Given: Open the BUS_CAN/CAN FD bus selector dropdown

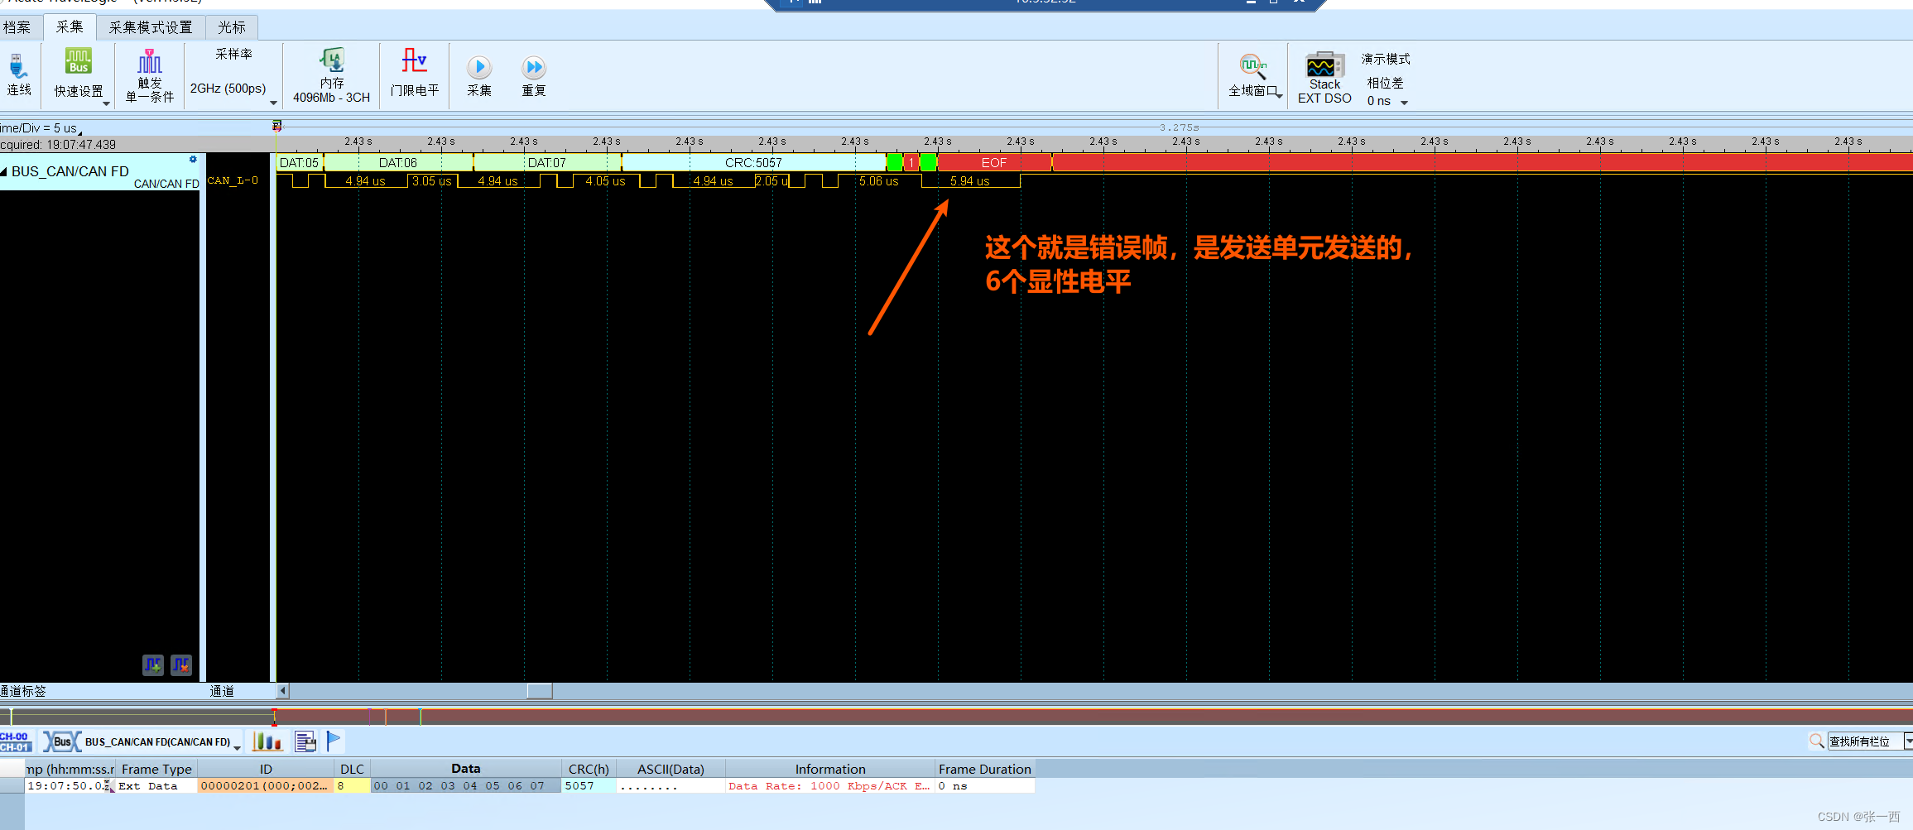Looking at the screenshot, I should click(238, 747).
